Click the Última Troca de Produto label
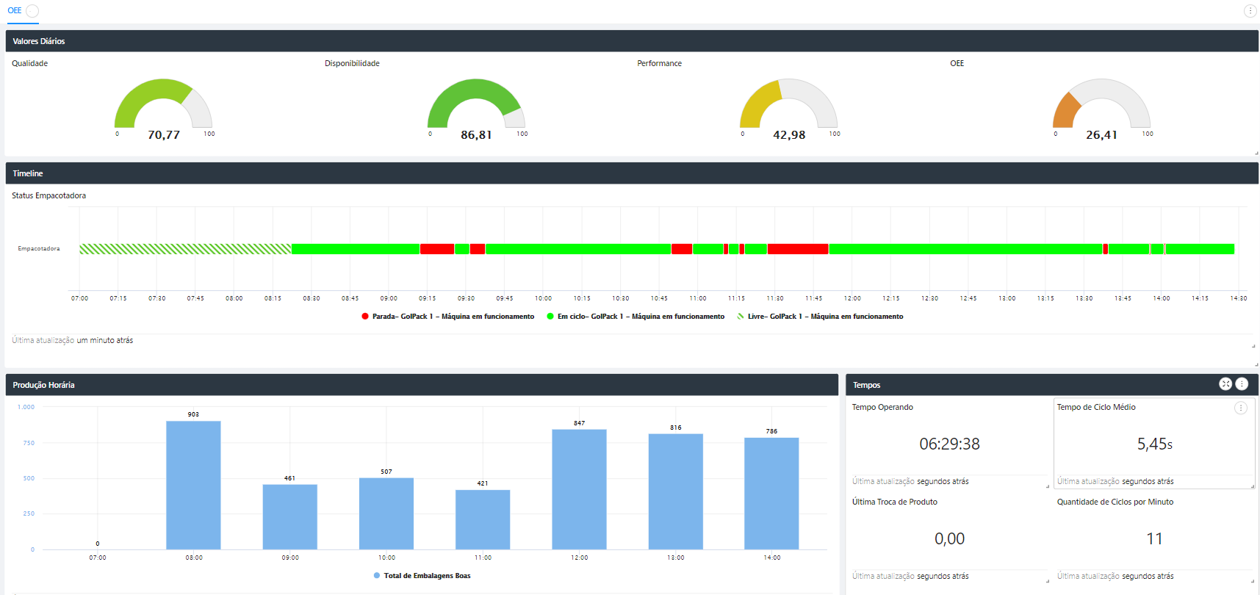 coord(895,502)
